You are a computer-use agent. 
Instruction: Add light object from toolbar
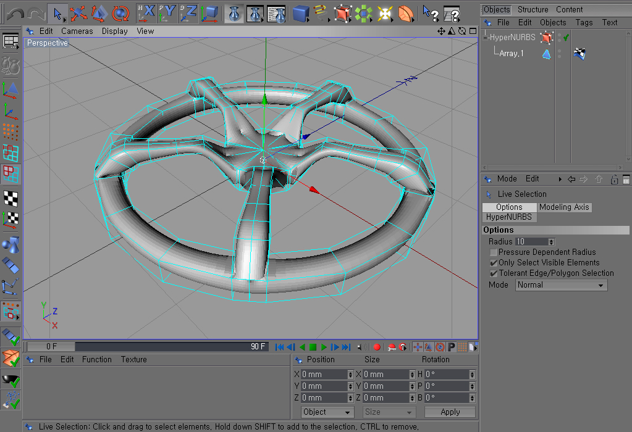385,14
